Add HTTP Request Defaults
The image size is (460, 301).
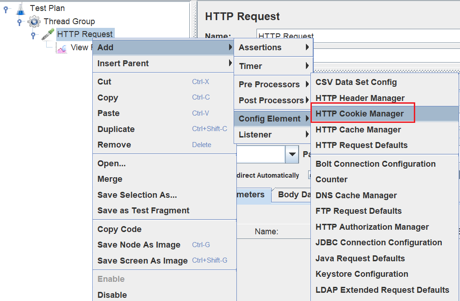click(x=385, y=145)
